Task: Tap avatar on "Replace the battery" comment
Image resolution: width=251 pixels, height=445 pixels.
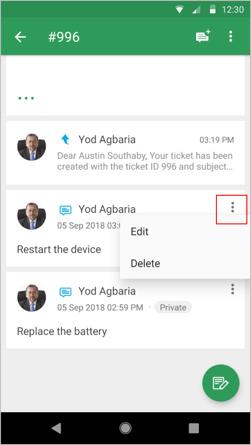Action: tap(31, 298)
